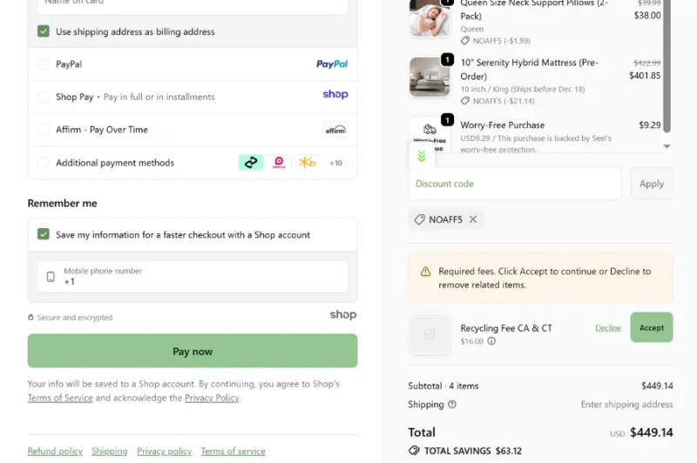This screenshot has width=697, height=463.
Task: Click the Pay now button
Action: (193, 351)
